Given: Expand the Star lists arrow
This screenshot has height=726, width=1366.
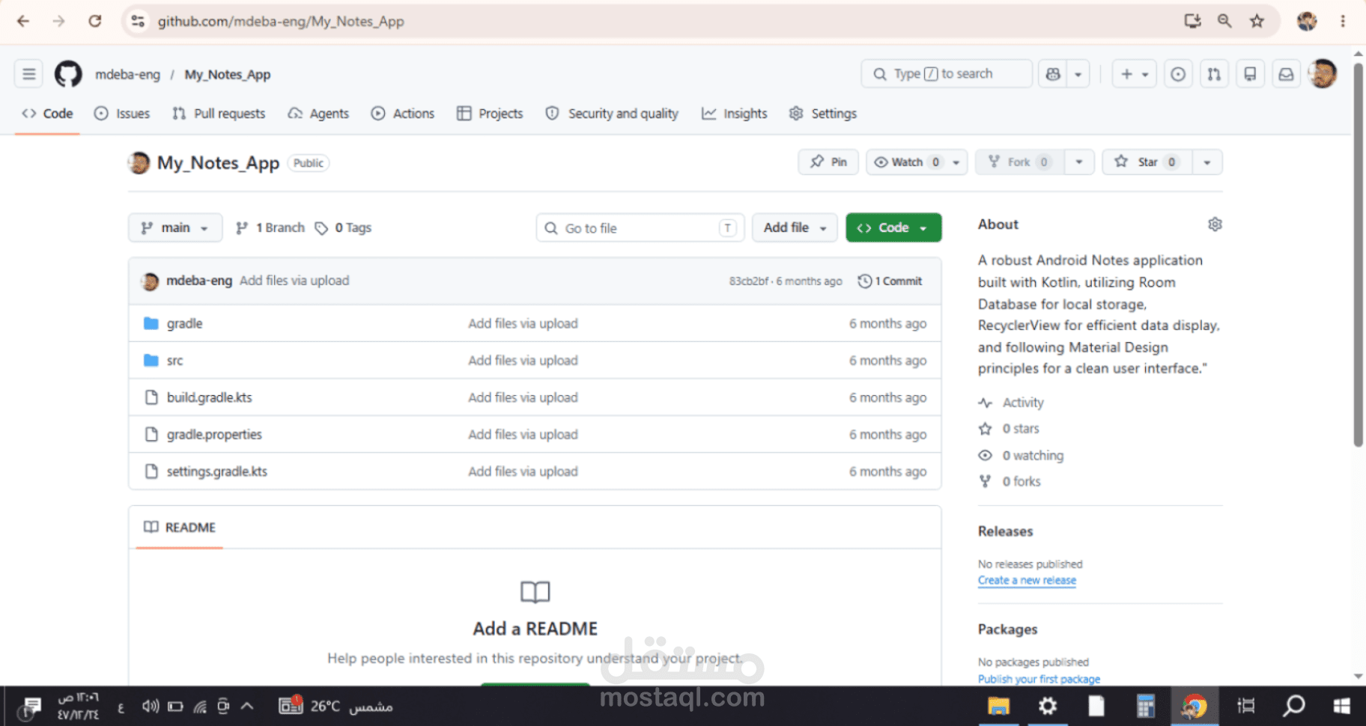Looking at the screenshot, I should 1207,162.
